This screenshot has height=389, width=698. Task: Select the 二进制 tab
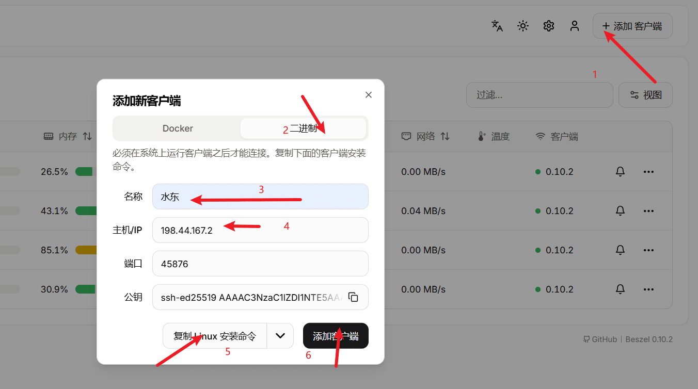(x=304, y=128)
